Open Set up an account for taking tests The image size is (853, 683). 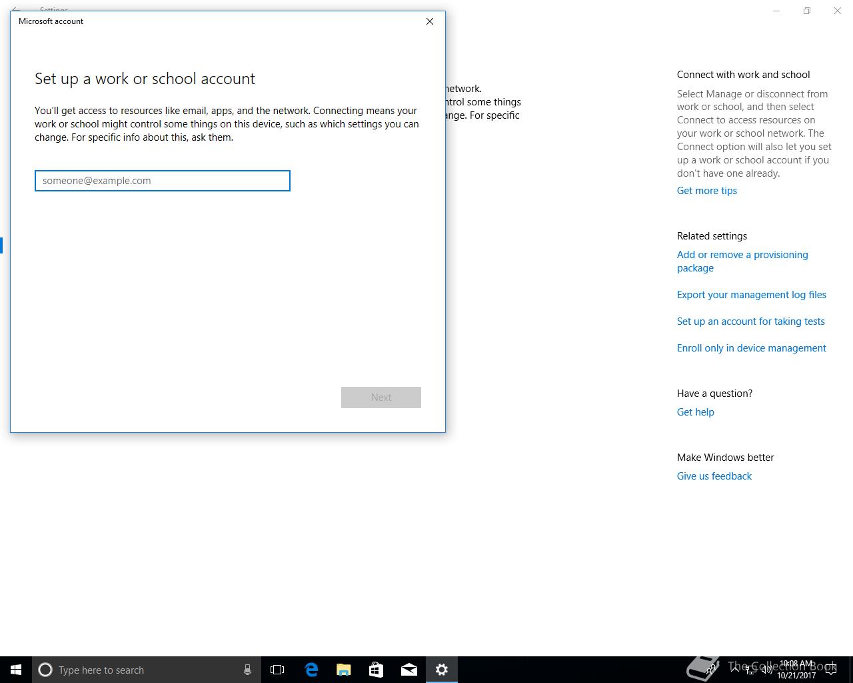pos(751,321)
